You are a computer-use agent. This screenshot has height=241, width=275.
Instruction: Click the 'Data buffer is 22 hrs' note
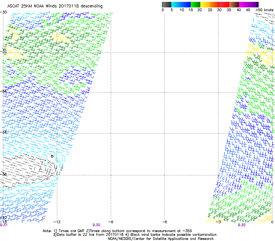tap(135, 235)
